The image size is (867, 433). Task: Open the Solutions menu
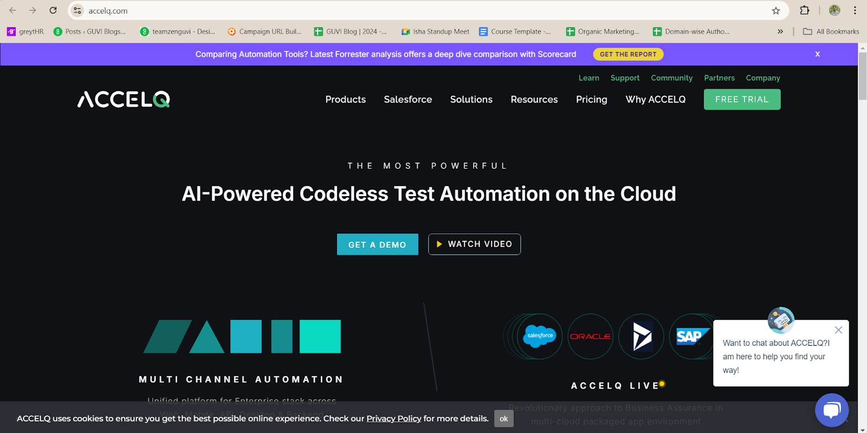(471, 99)
